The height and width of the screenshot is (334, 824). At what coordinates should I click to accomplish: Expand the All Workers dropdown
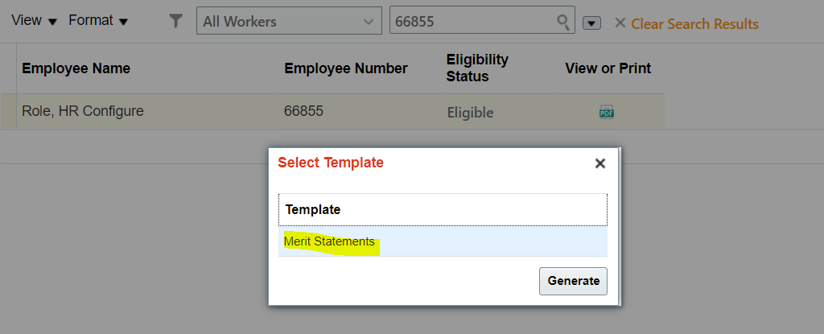pos(289,22)
